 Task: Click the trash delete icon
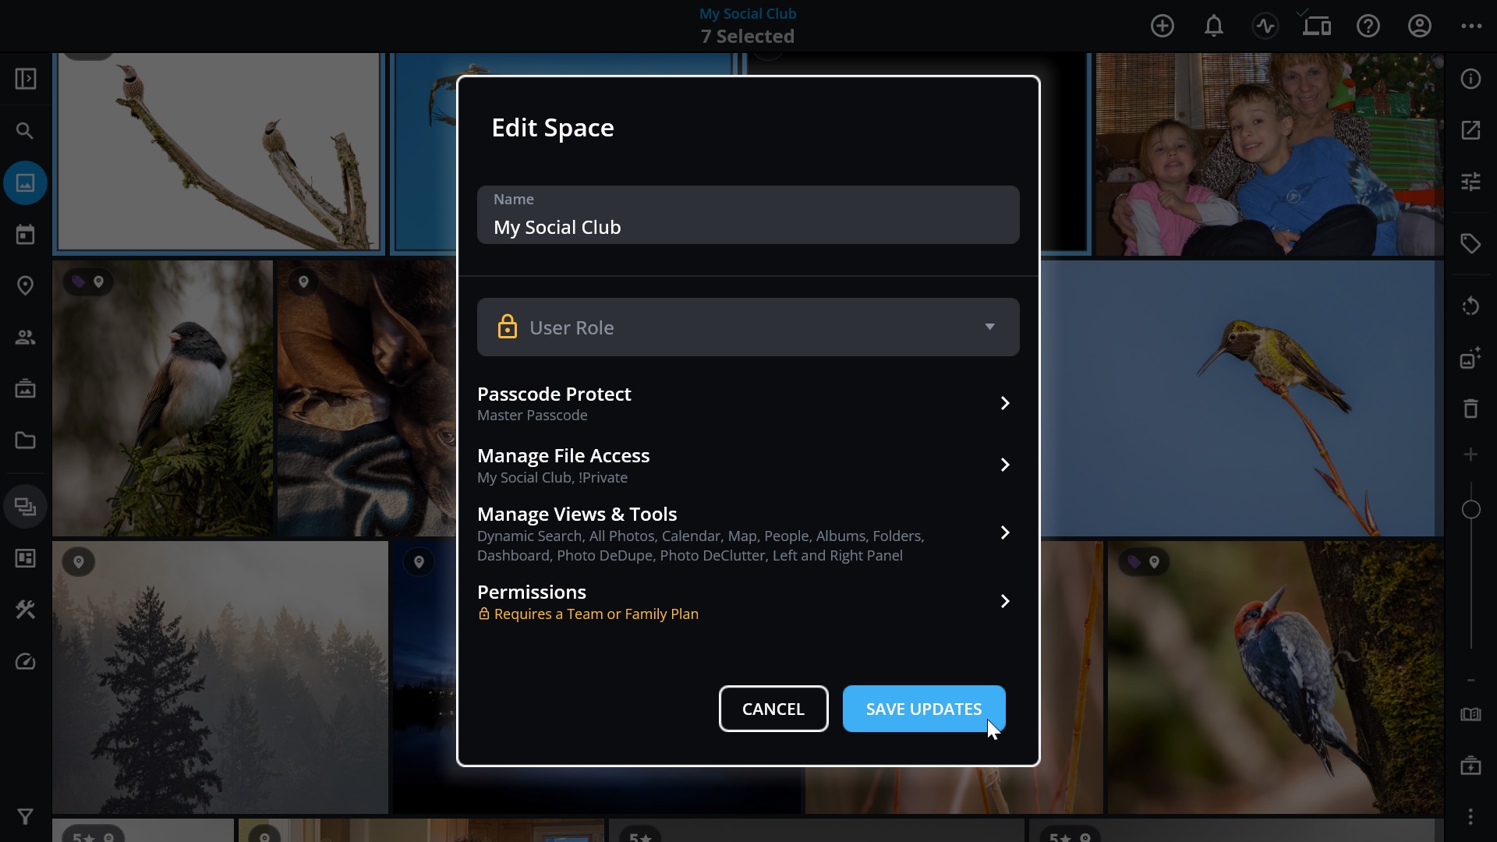click(x=1470, y=408)
